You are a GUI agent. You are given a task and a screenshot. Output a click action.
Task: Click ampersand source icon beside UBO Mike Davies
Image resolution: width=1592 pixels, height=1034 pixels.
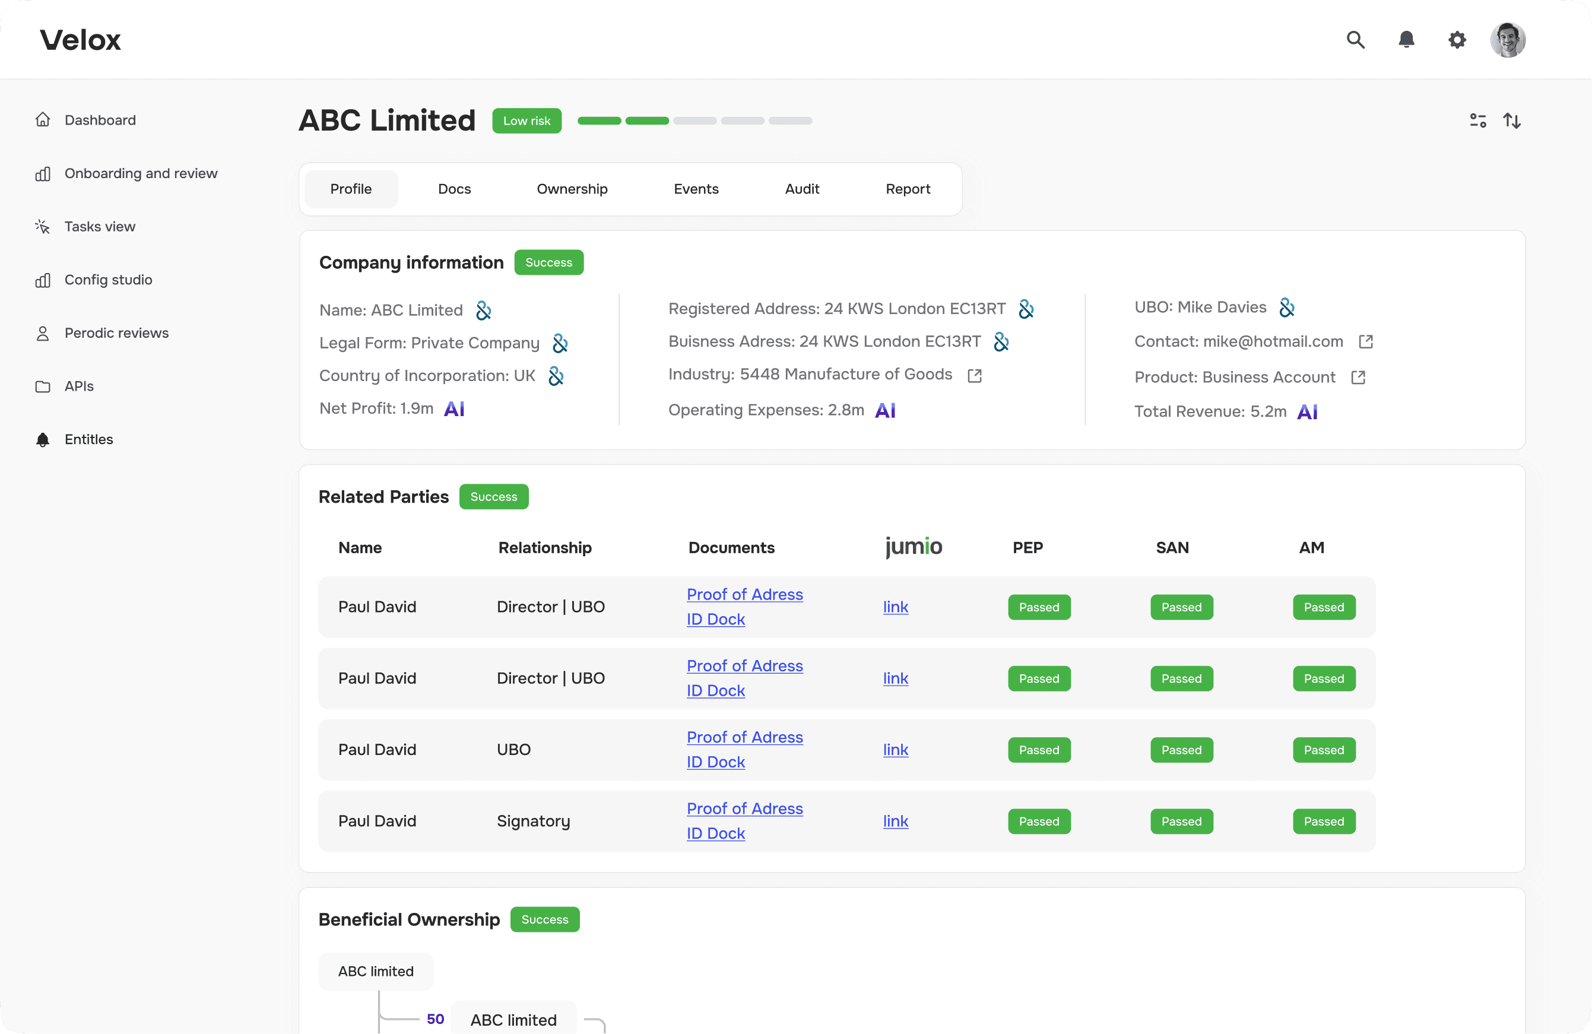coord(1286,307)
